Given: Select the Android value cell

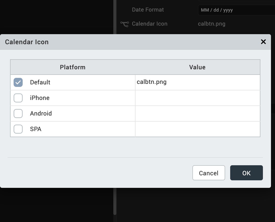Looking at the screenshot, I should [197, 114].
